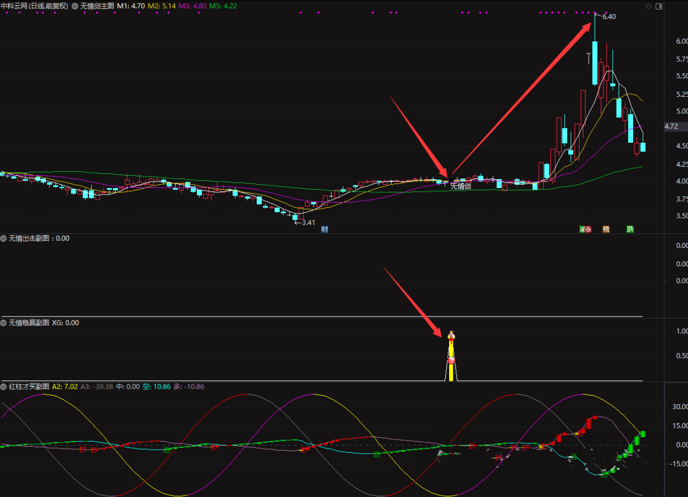This screenshot has width=688, height=497.
Task: Click the 3.41 low price label
Action: (x=305, y=222)
